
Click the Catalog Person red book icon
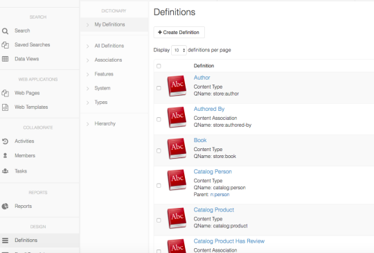(x=177, y=180)
